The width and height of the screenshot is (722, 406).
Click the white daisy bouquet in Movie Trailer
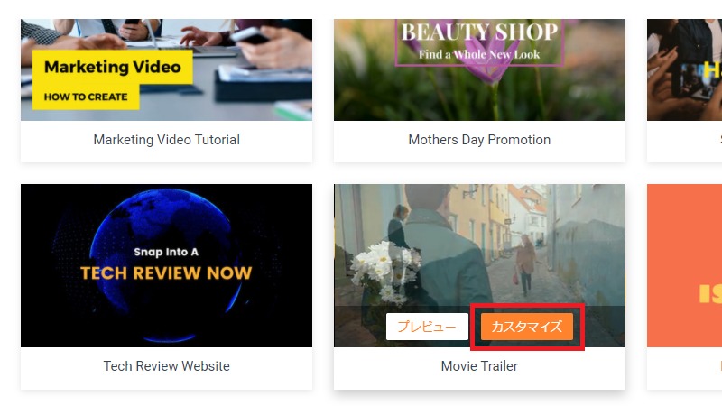pos(384,272)
